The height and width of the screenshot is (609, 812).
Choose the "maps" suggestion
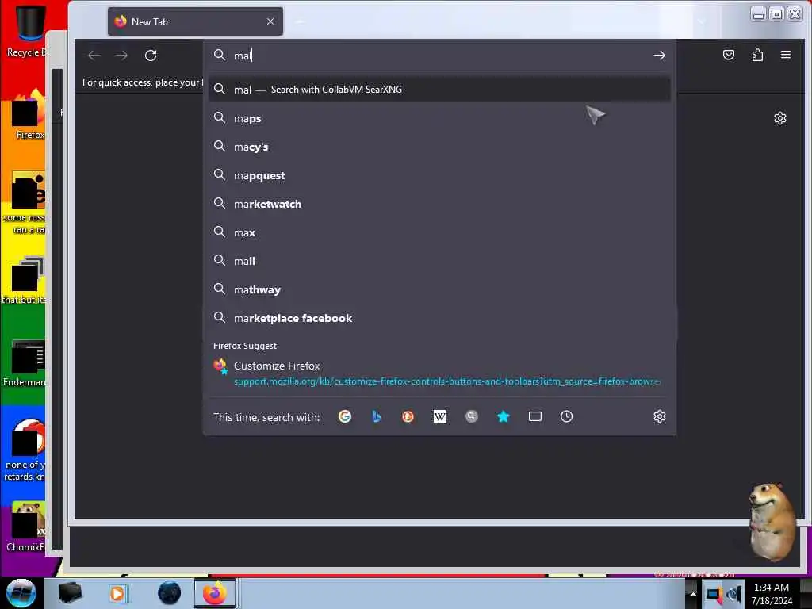439,119
